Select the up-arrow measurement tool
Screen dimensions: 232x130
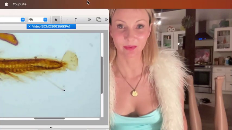coord(76,20)
